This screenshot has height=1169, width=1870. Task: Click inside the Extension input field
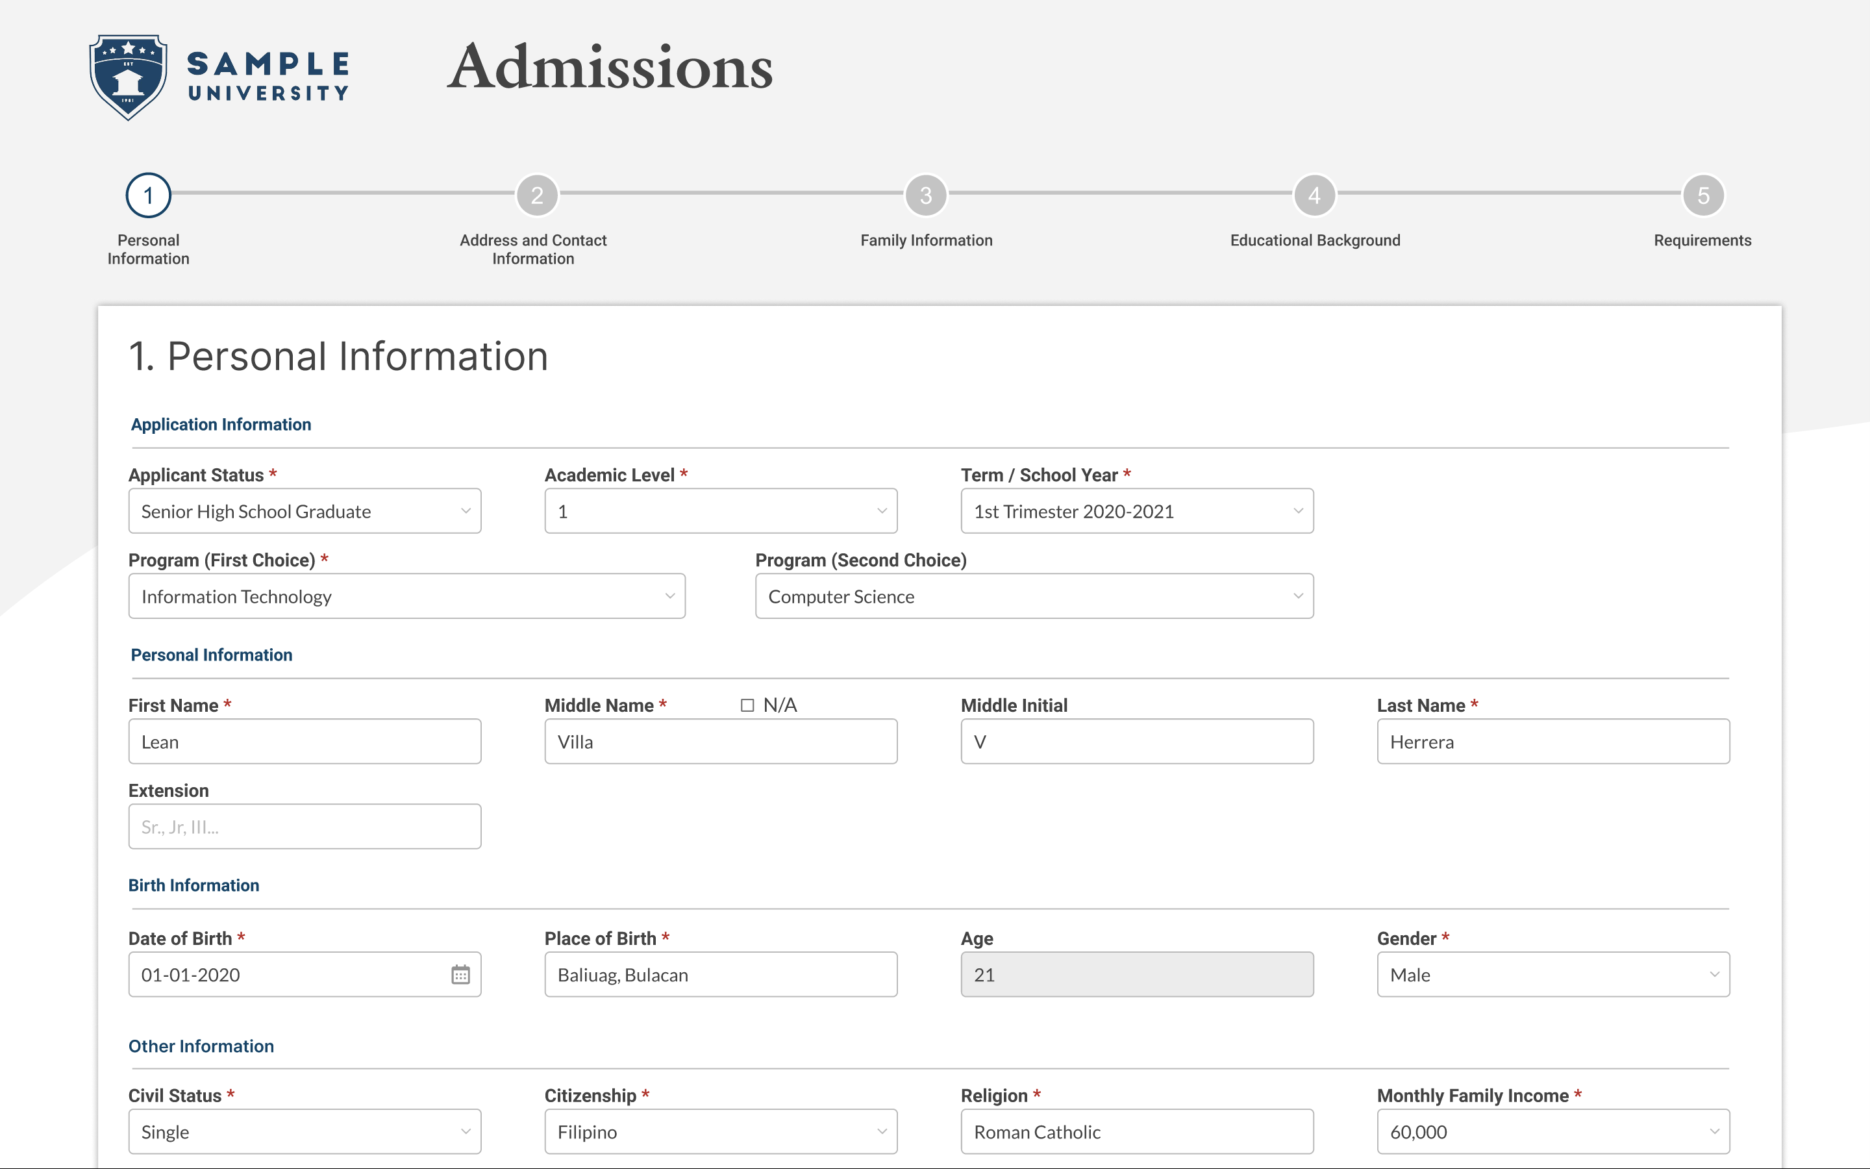click(x=305, y=827)
